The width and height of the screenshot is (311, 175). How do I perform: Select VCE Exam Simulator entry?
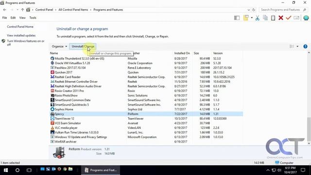(x=146, y=123)
